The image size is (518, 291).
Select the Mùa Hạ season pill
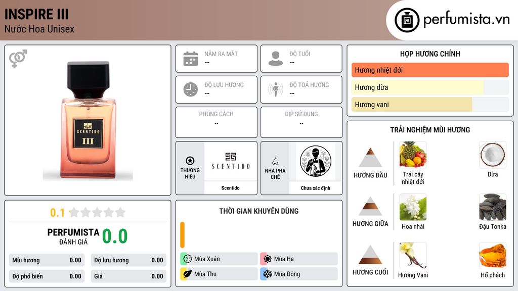299,259
